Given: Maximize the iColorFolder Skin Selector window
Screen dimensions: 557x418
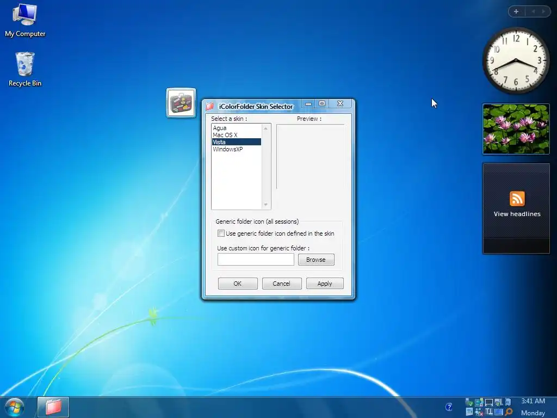Looking at the screenshot, I should (x=322, y=104).
